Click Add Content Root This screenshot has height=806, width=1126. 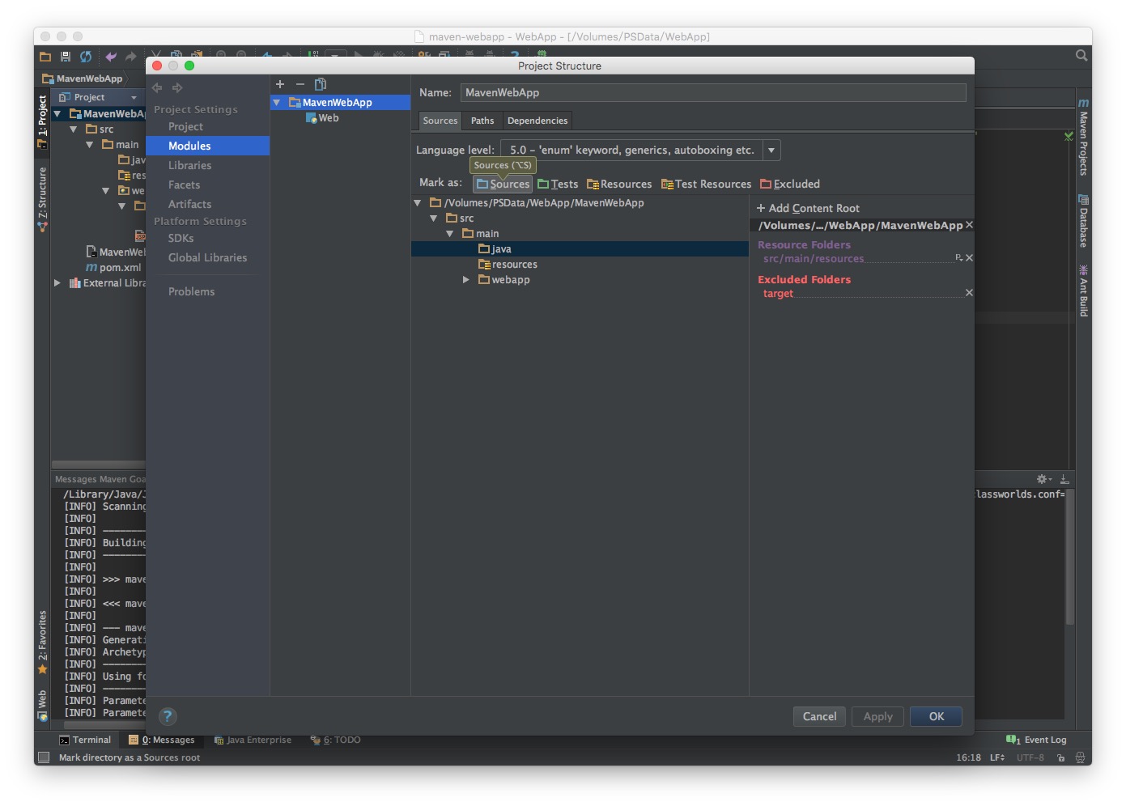tap(808, 208)
